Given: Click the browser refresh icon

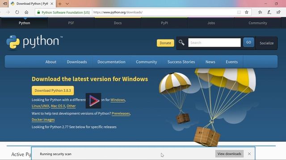Looking at the screenshot, I should [x=17, y=12].
